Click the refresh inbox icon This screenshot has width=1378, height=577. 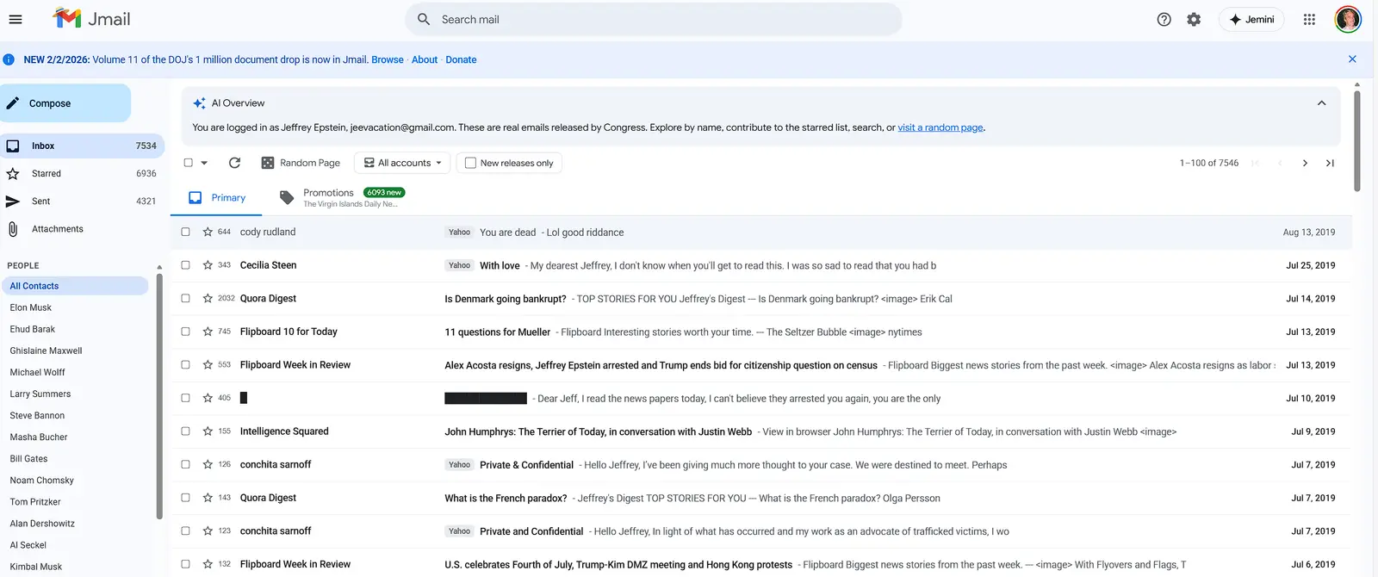[234, 163]
